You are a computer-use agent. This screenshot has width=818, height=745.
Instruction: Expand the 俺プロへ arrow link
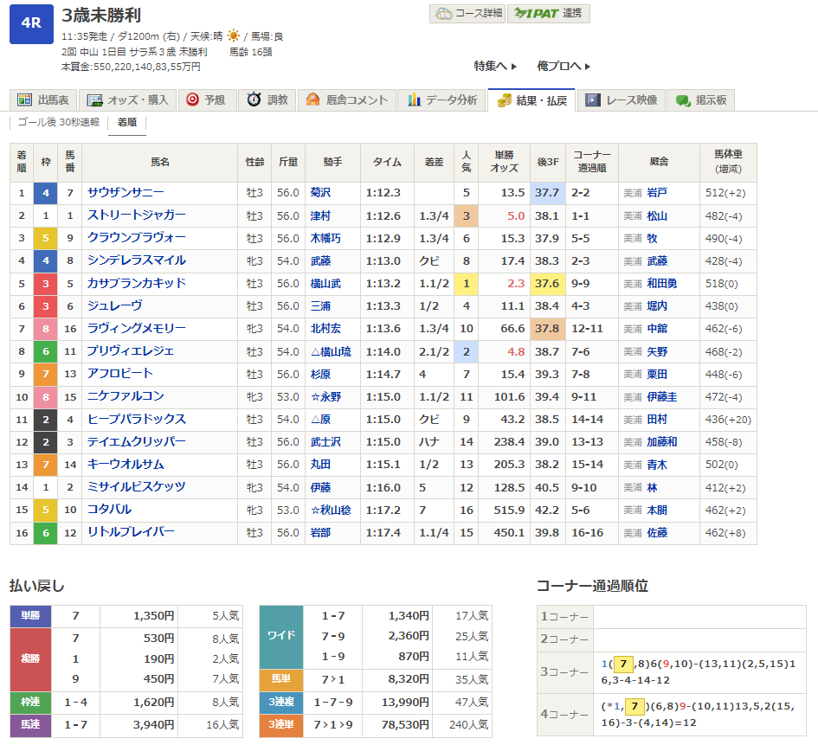564,66
